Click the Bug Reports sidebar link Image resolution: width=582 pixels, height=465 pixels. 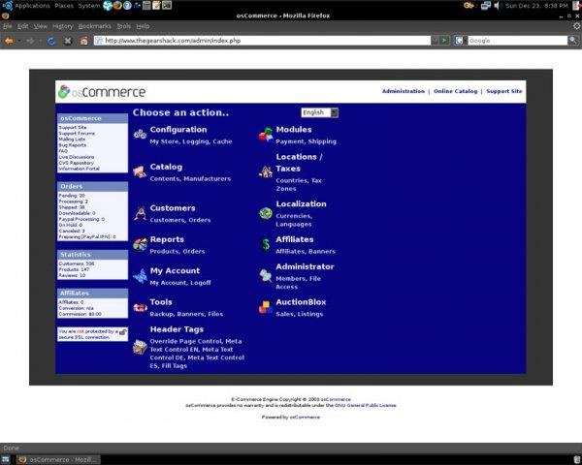73,145
